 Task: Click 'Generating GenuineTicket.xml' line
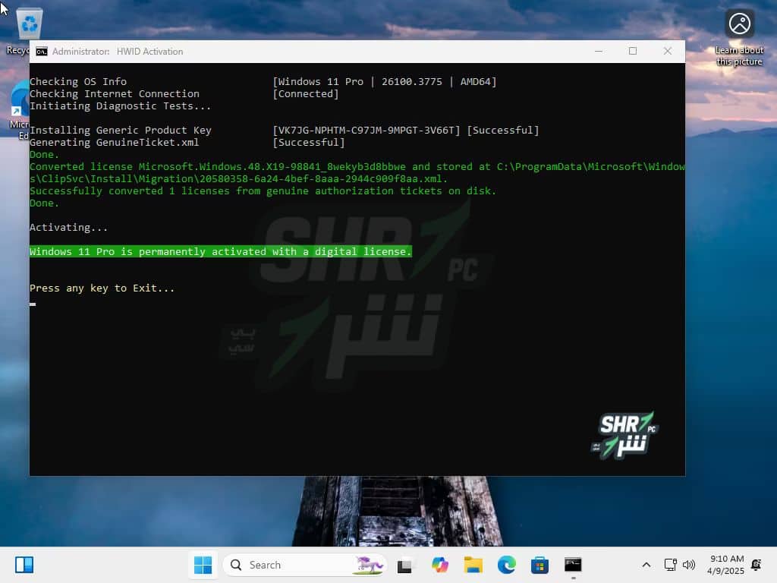114,142
